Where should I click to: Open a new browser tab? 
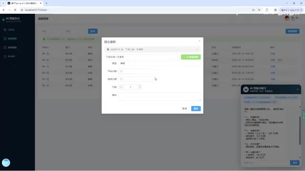point(46,3)
